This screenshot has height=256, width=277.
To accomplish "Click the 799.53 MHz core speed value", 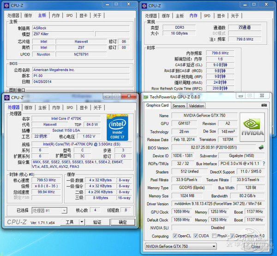I will (x=46, y=180).
